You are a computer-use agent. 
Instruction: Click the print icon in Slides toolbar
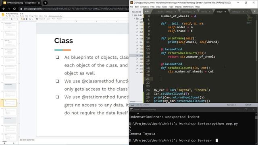[x=12, y=19]
